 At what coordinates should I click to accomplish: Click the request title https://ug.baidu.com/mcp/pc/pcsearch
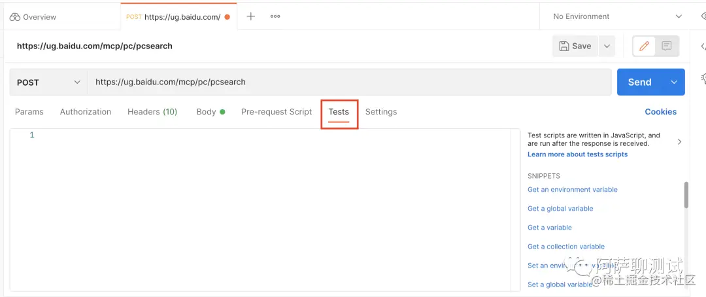click(x=95, y=46)
